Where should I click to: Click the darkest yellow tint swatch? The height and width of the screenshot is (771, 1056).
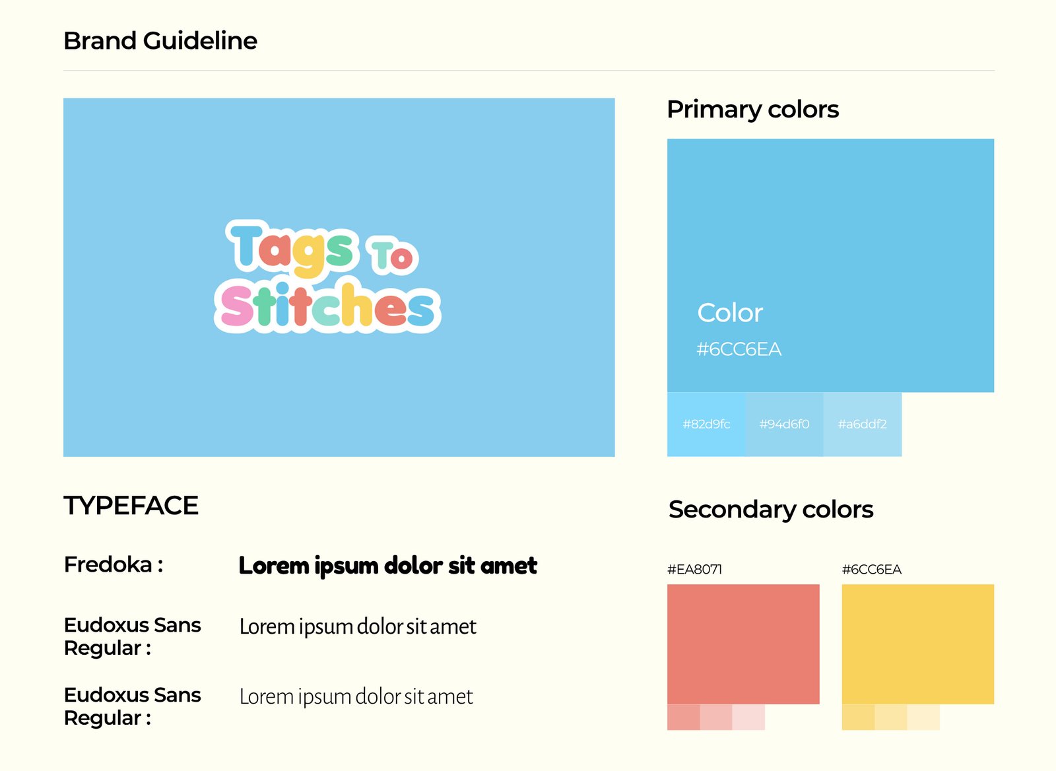[858, 718]
